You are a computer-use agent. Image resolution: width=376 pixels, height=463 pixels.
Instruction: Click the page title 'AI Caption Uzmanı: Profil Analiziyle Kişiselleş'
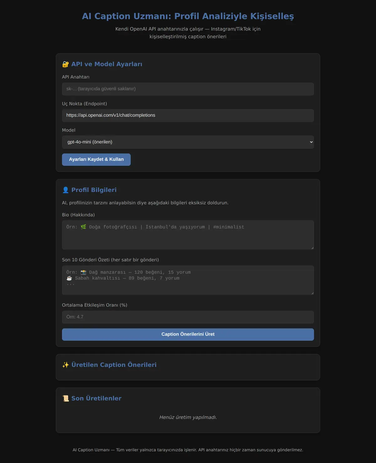pos(188,16)
